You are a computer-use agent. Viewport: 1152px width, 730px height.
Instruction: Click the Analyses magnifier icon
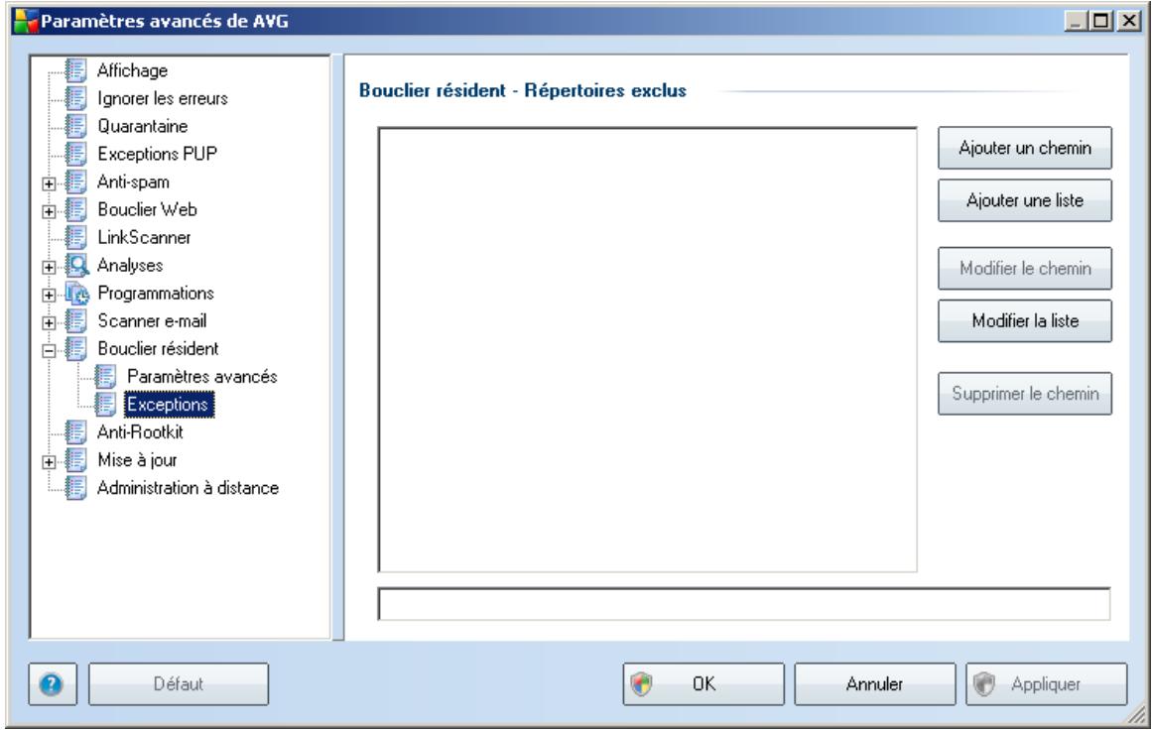[76, 266]
